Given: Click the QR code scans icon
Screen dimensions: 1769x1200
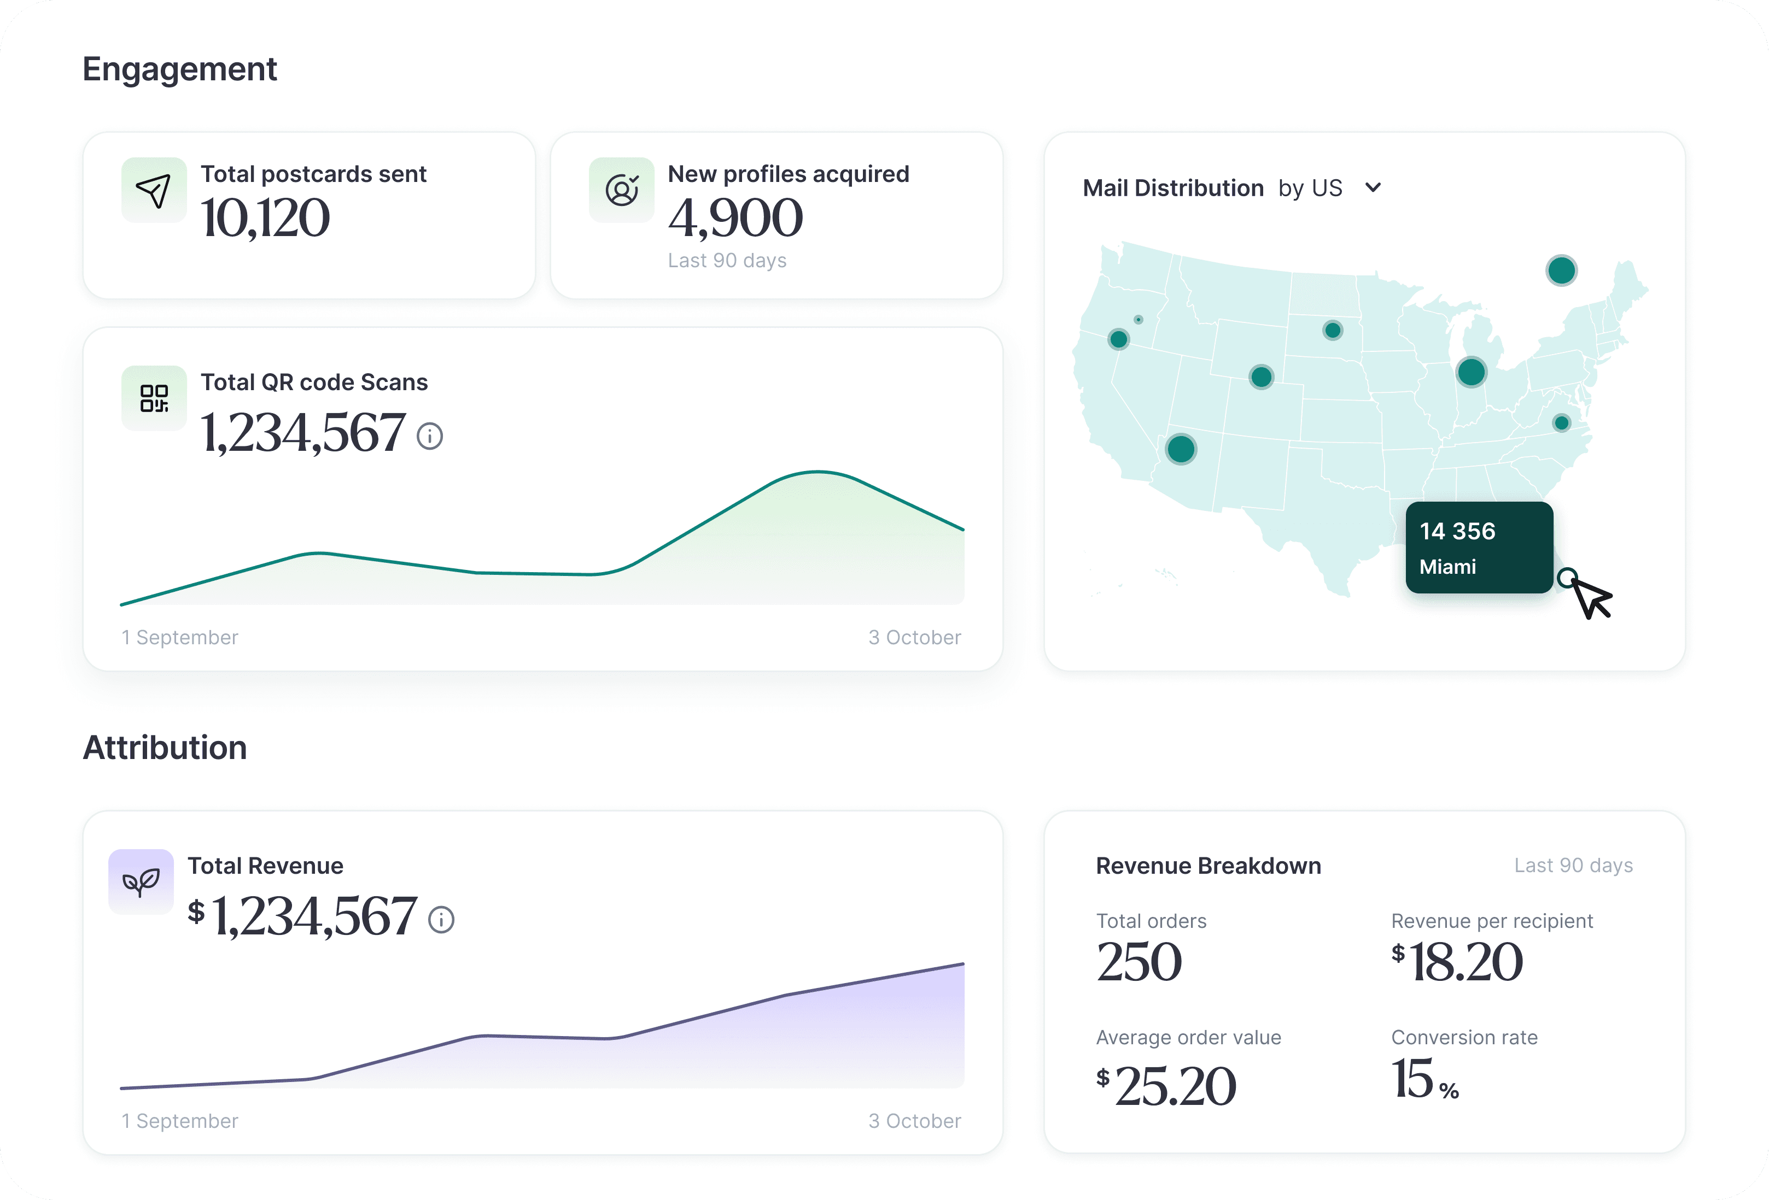Looking at the screenshot, I should [154, 398].
